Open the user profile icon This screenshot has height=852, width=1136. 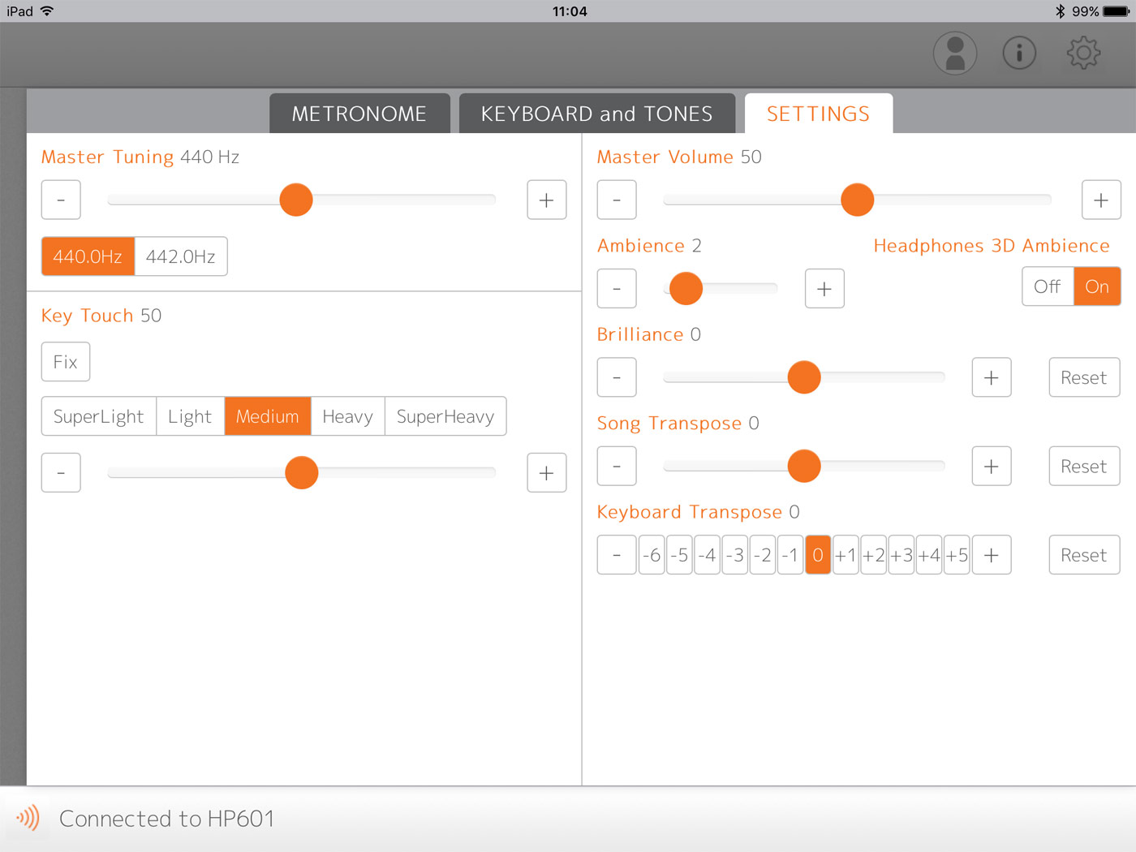955,54
